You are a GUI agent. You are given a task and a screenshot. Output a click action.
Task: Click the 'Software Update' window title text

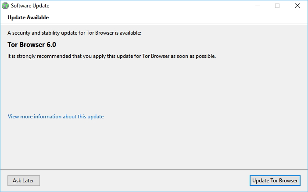point(30,6)
